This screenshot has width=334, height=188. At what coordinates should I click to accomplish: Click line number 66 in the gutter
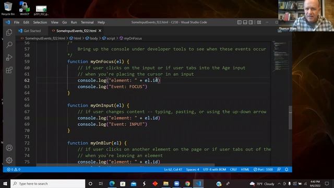pos(27,105)
